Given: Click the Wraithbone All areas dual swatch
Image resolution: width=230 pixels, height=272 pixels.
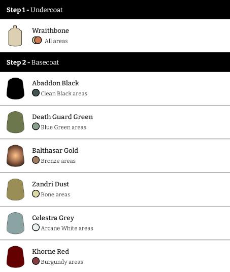Looking at the screenshot, I should click(37, 41).
